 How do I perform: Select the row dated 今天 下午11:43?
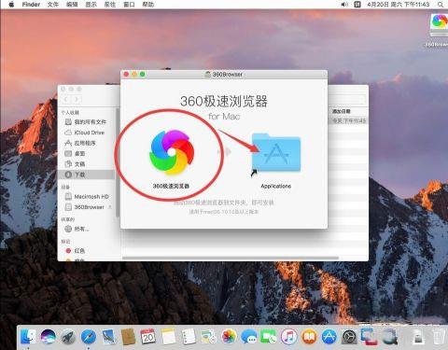coord(348,120)
